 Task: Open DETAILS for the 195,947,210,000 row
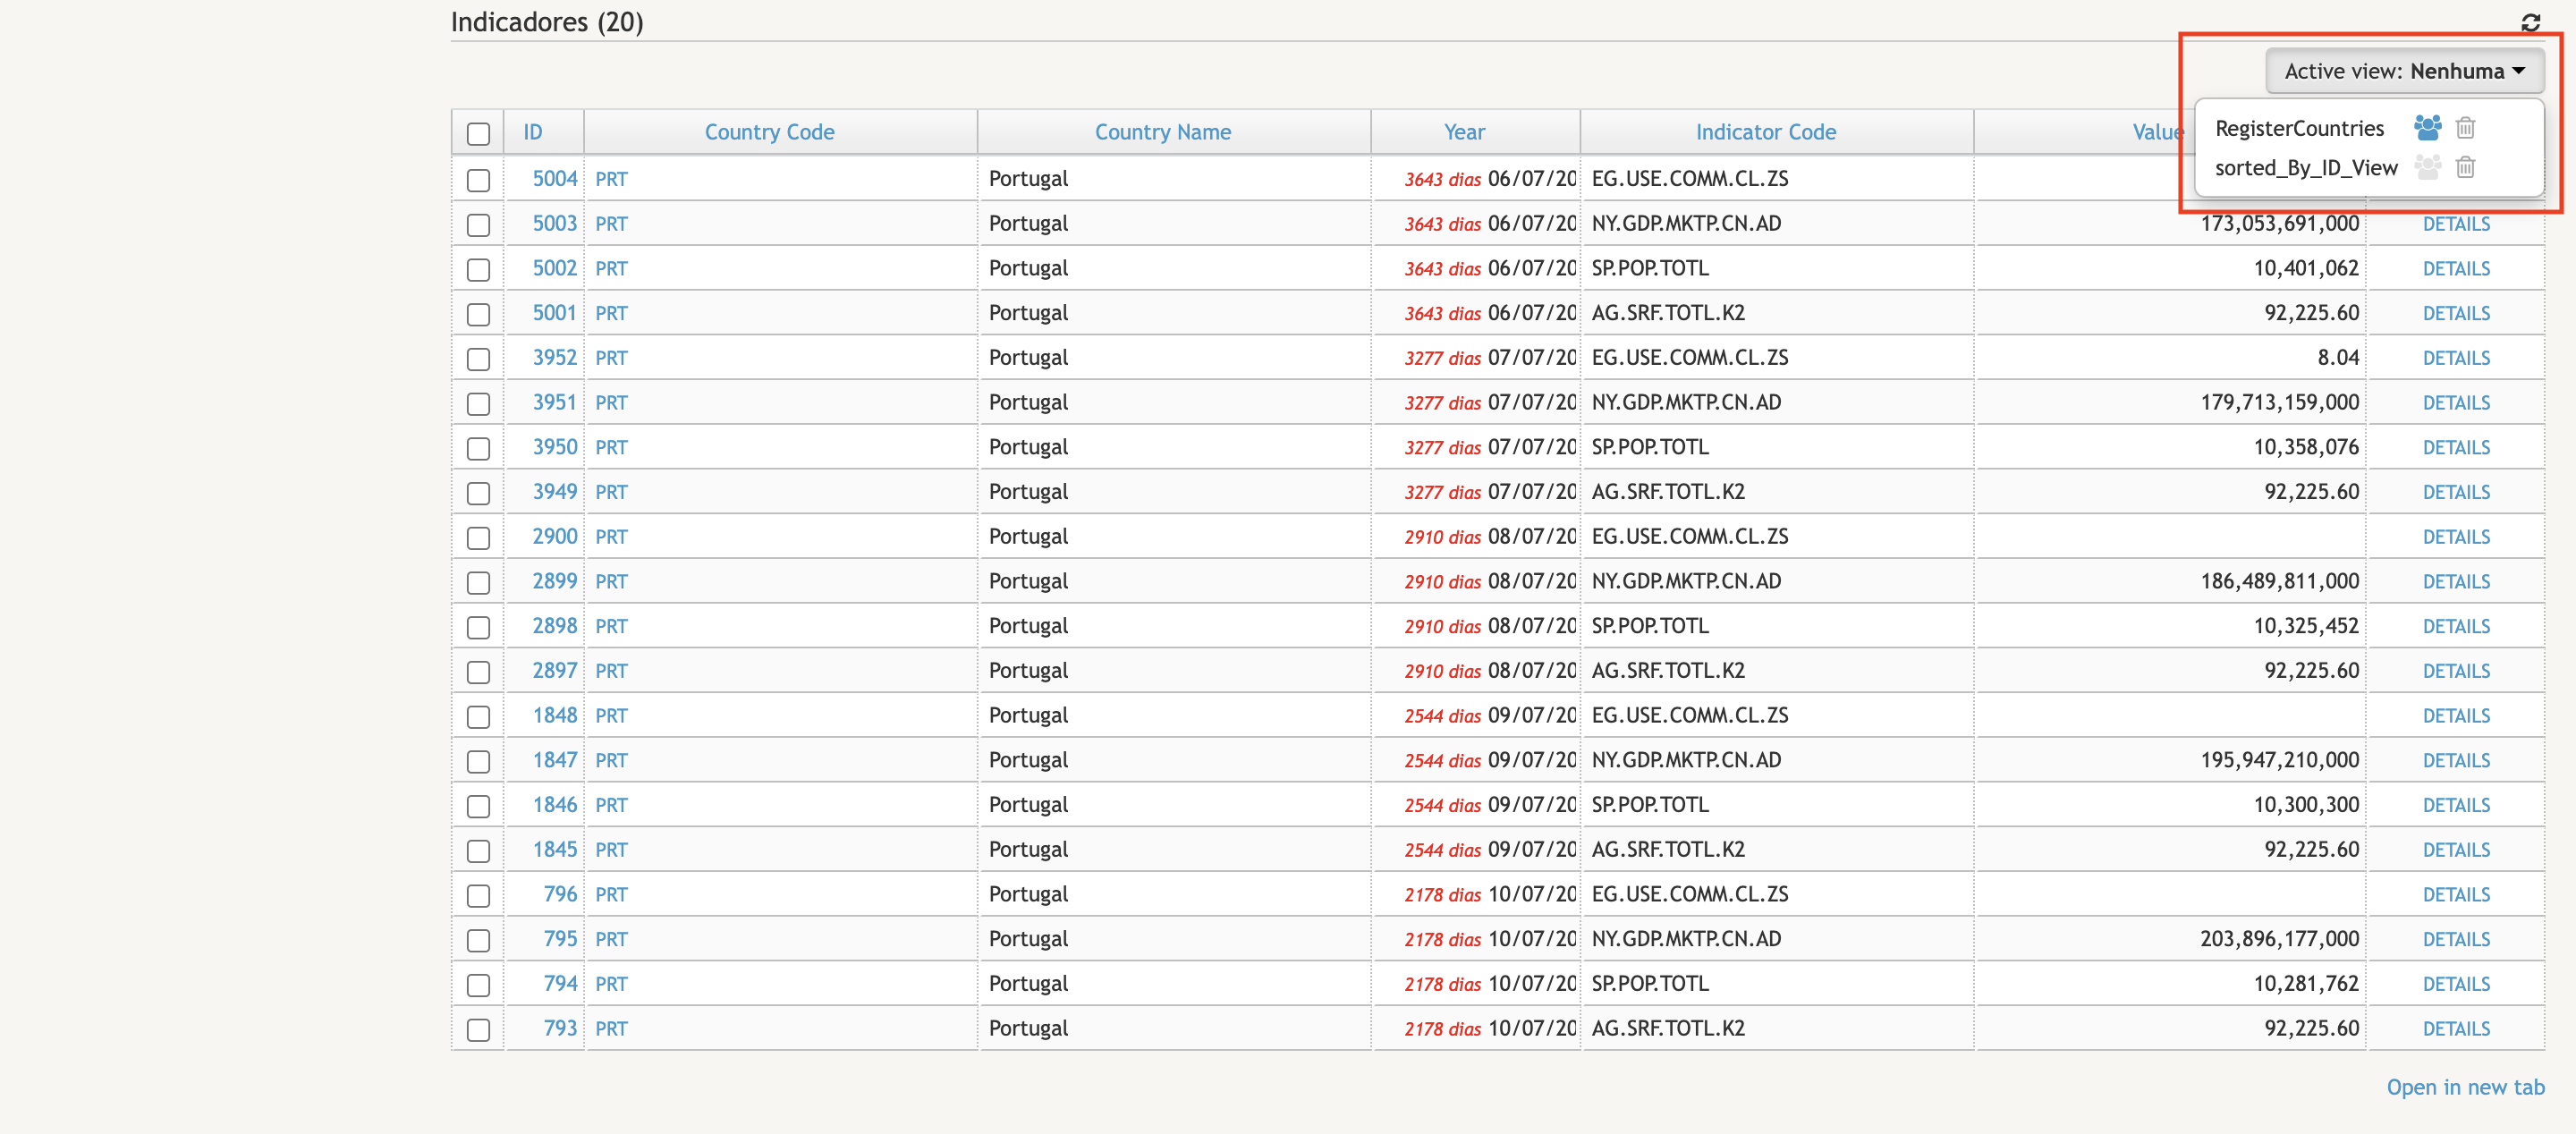point(2456,761)
